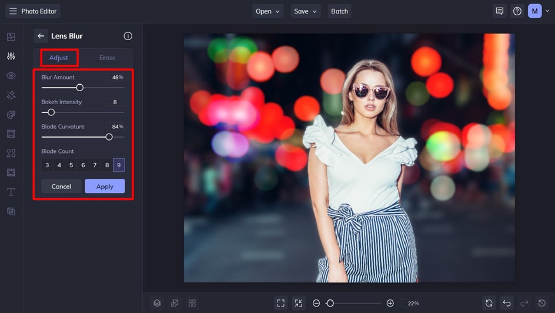Open the feedback comment icon
Screen dimensions: 555x313
[500, 11]
